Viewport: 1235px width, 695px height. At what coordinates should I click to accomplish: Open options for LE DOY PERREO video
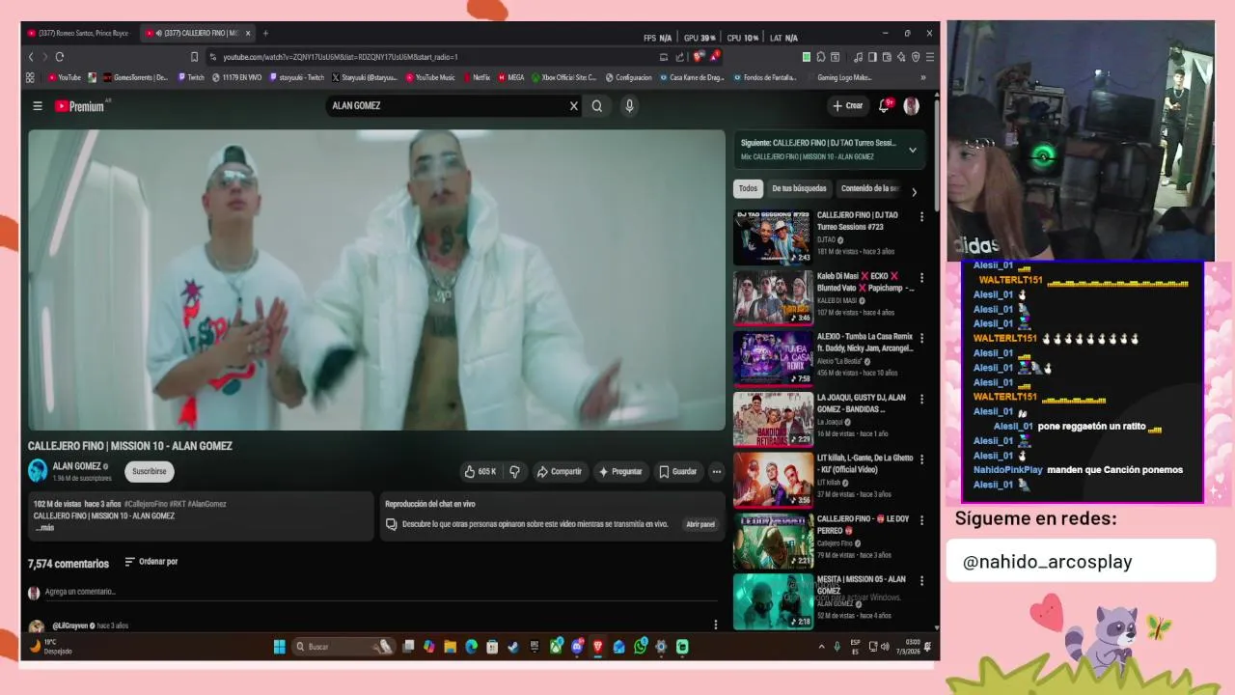[921, 520]
